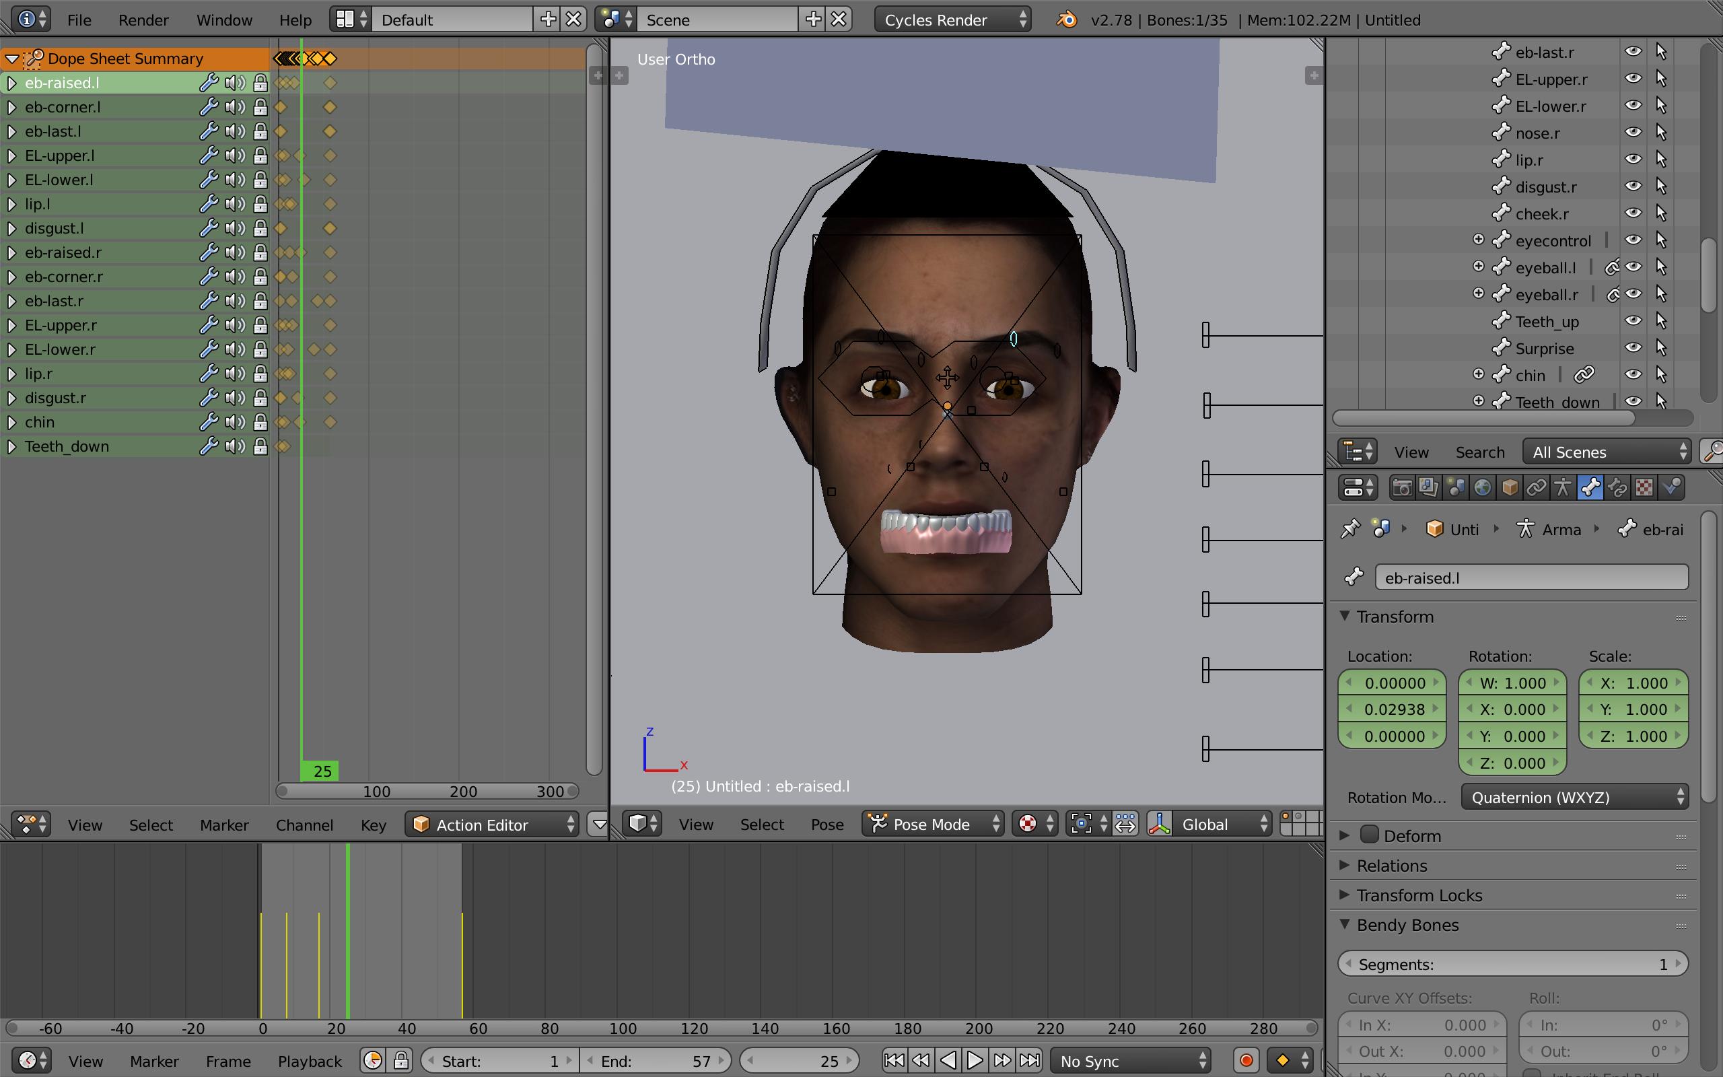Image resolution: width=1723 pixels, height=1077 pixels.
Task: Enable automatic keyframe recording in the timeline
Action: coord(1246,1061)
